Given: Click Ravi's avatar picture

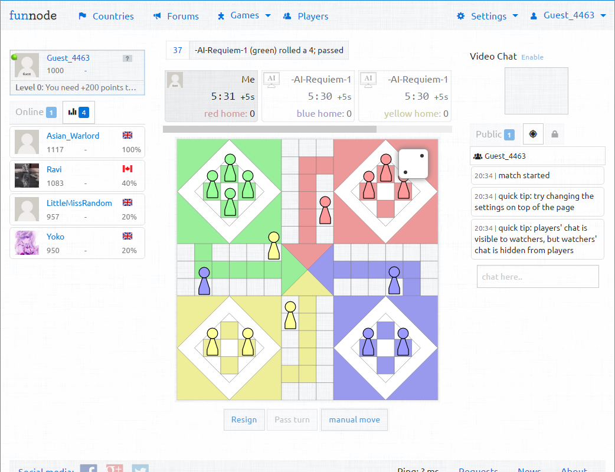Looking at the screenshot, I should tap(27, 176).
